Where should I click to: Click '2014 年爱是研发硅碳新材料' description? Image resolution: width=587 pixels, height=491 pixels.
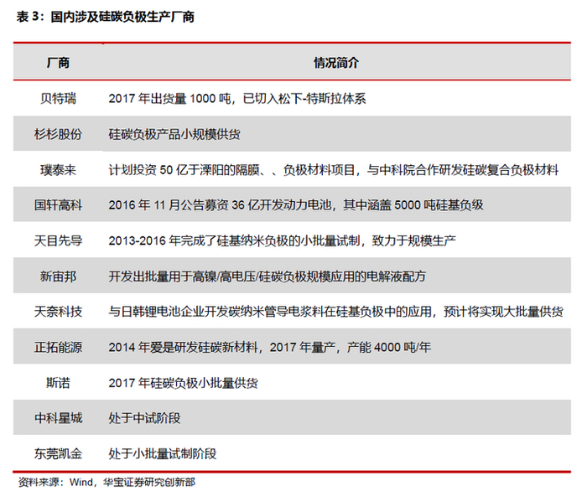click(x=184, y=347)
